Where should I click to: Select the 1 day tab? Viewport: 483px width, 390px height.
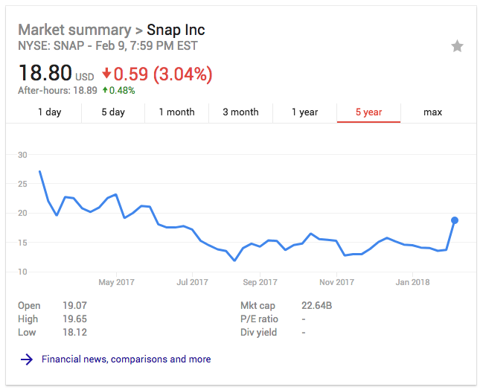pyautogui.click(x=50, y=112)
